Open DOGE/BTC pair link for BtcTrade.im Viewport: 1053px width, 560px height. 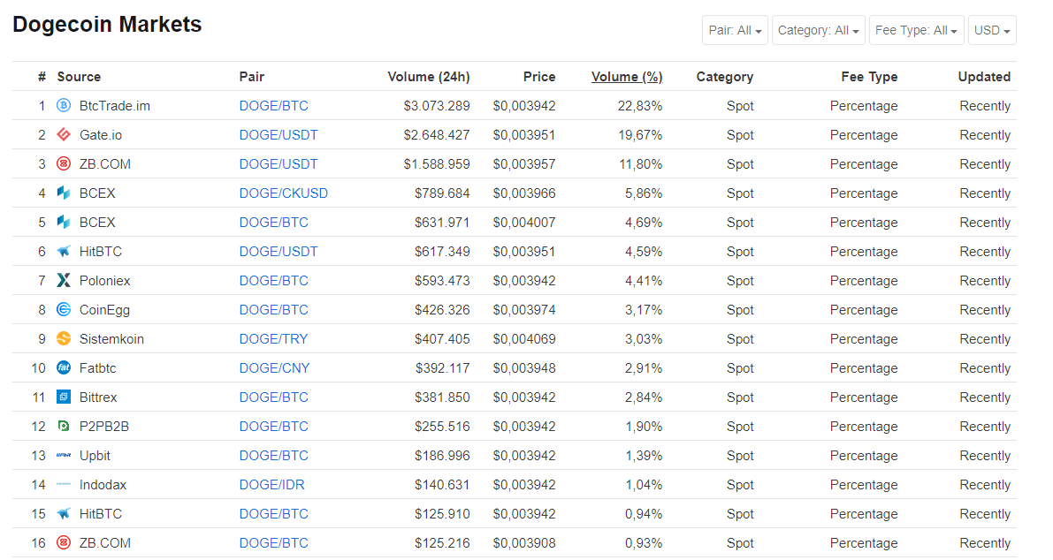(x=273, y=106)
